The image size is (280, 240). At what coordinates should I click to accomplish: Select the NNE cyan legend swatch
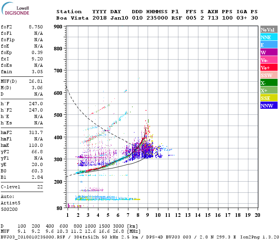[269, 37]
